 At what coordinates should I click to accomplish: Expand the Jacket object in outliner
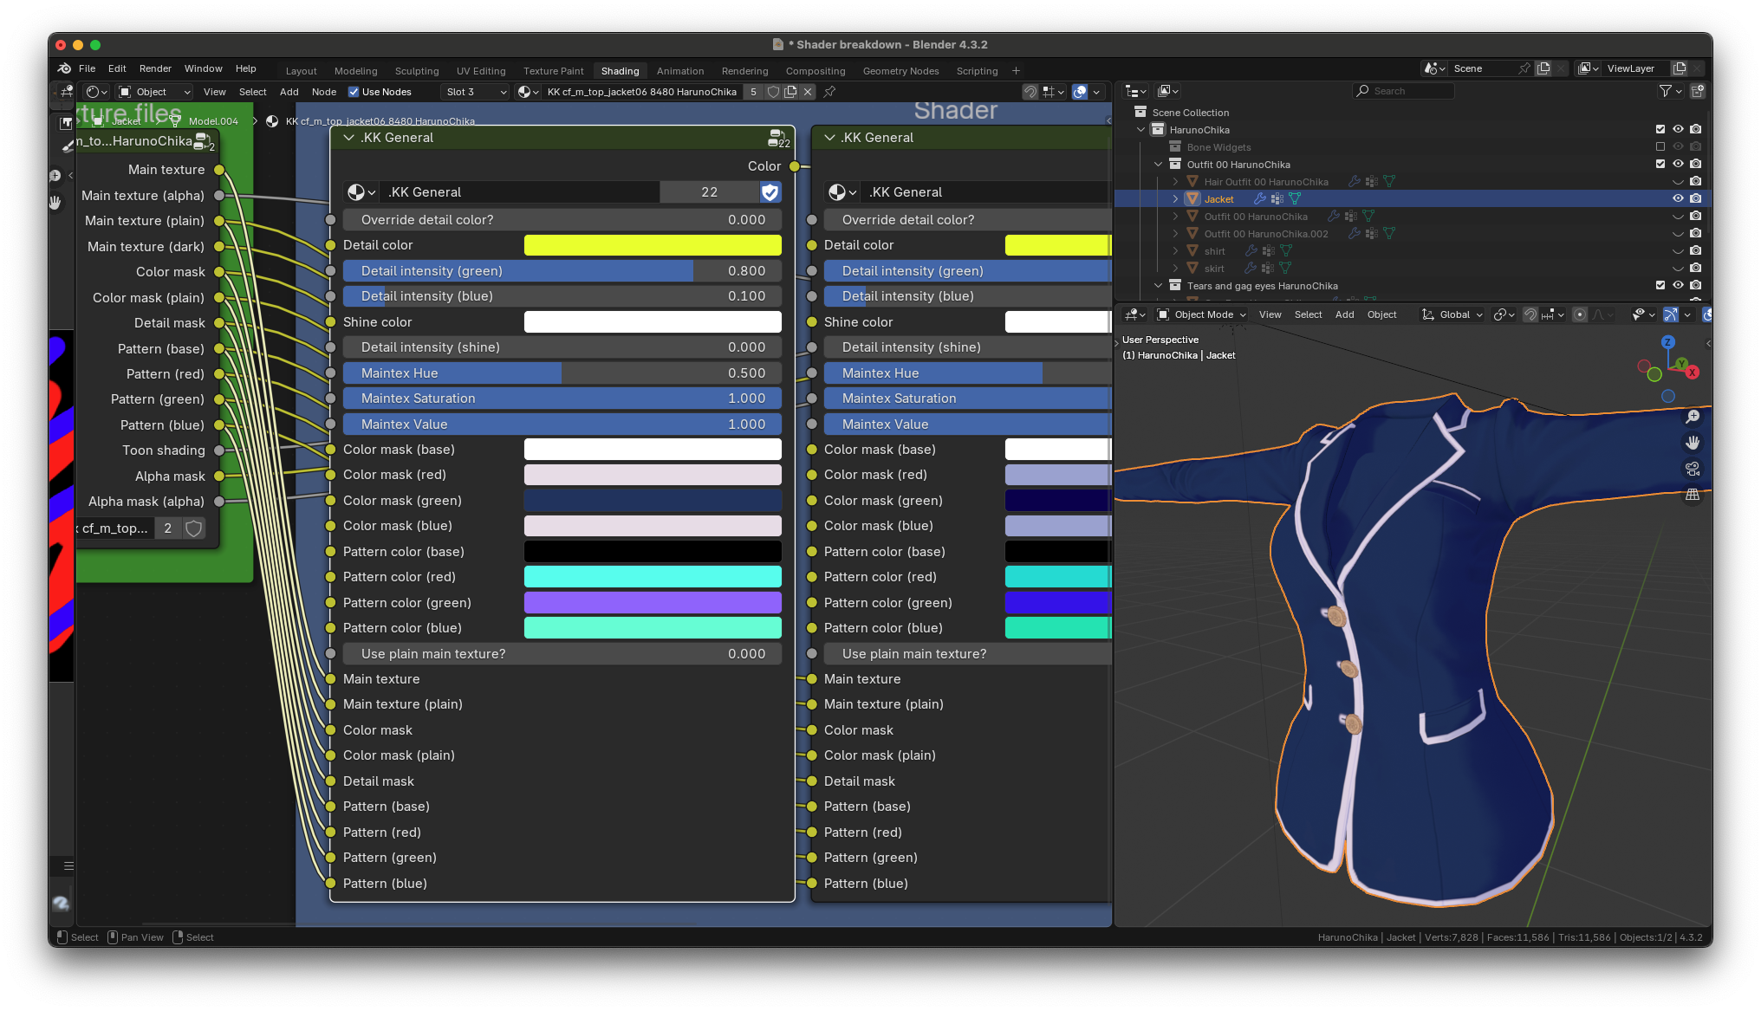click(x=1175, y=198)
